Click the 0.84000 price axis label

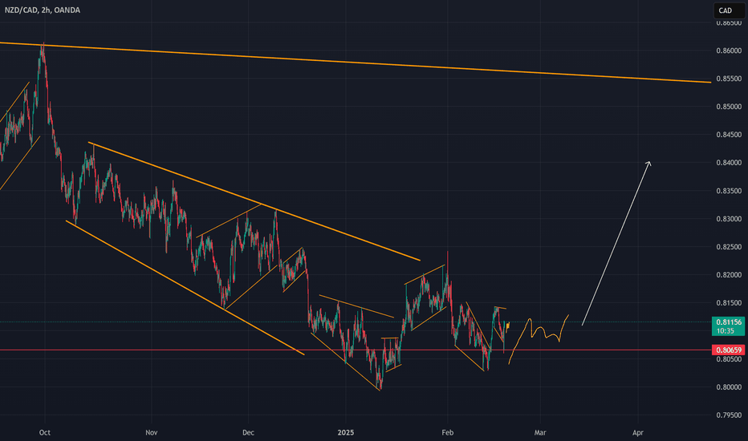tap(729, 163)
